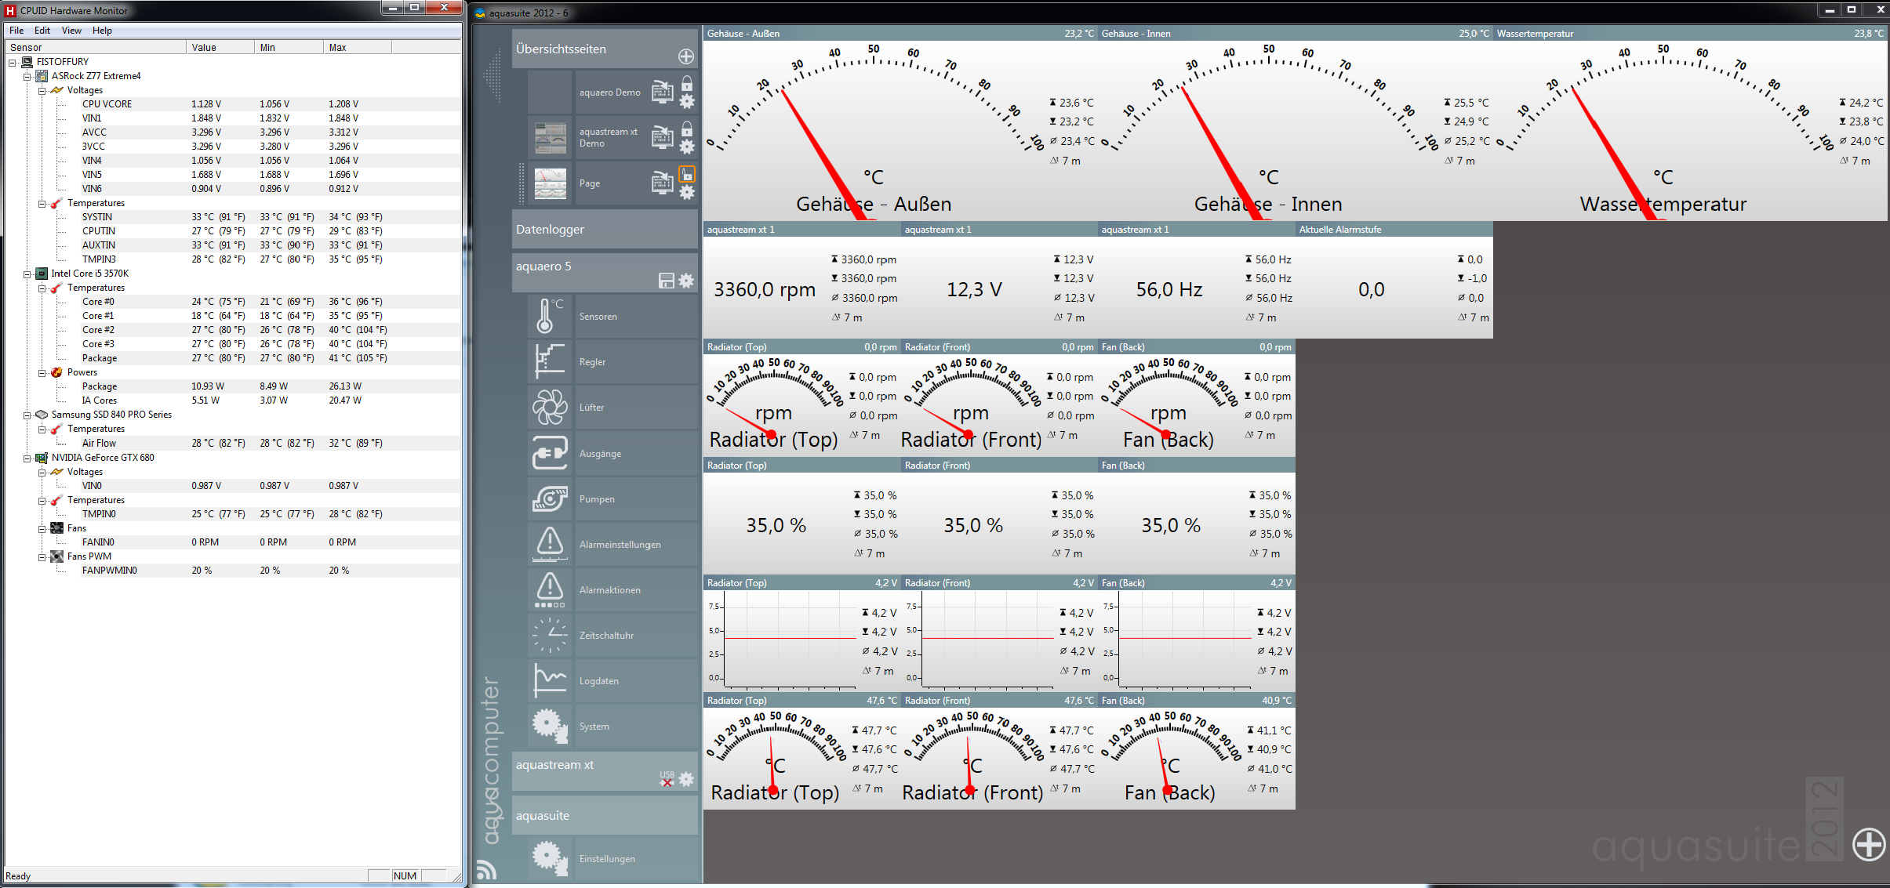Toggle the lock on aquastream xt Demo
This screenshot has height=888, width=1890.
(x=687, y=129)
